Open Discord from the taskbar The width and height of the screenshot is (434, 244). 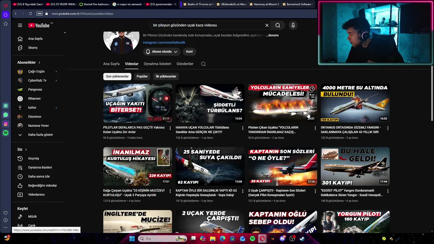click(x=282, y=239)
